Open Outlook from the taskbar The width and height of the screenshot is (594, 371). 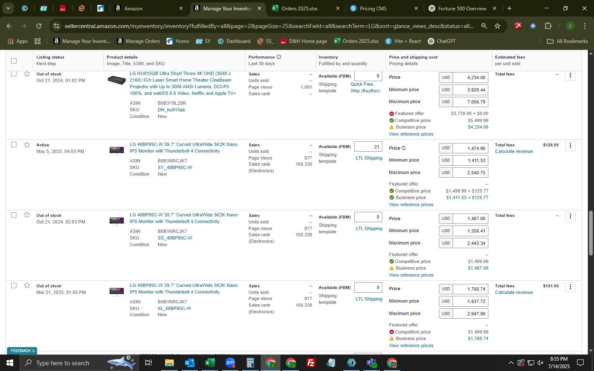click(189, 363)
